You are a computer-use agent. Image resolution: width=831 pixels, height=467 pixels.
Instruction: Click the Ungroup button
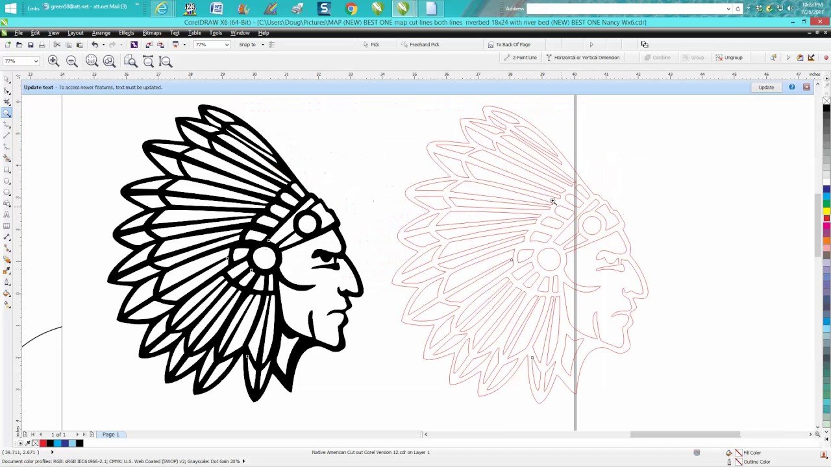click(729, 57)
